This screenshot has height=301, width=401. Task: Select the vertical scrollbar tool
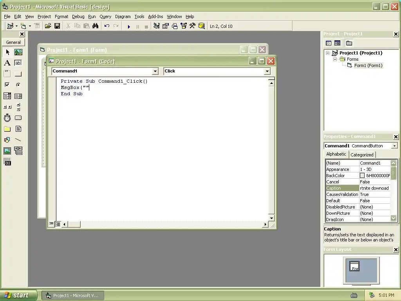click(x=18, y=107)
